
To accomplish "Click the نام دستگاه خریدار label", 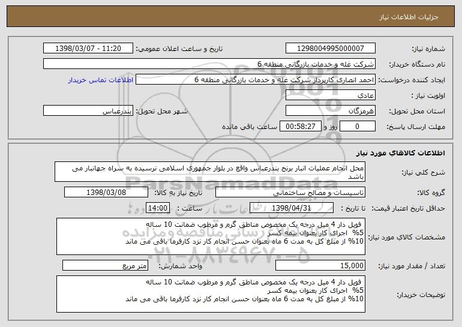I will click(417, 65).
